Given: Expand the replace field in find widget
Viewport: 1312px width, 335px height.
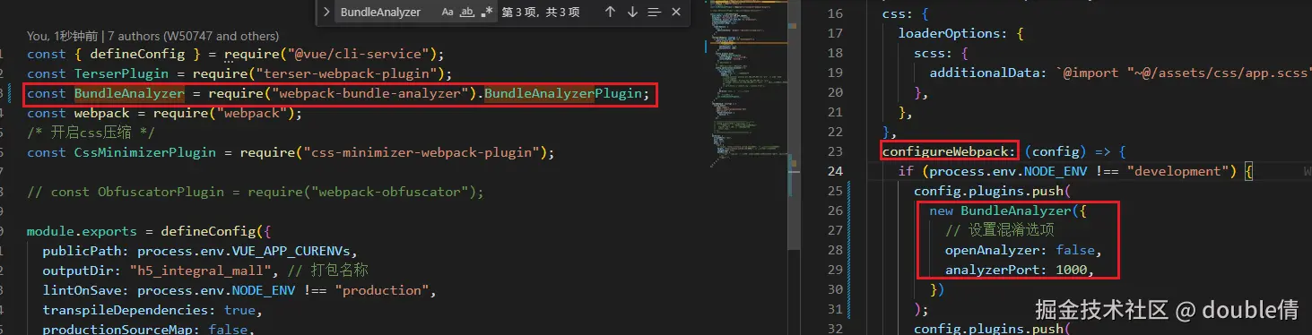Looking at the screenshot, I should (x=326, y=12).
